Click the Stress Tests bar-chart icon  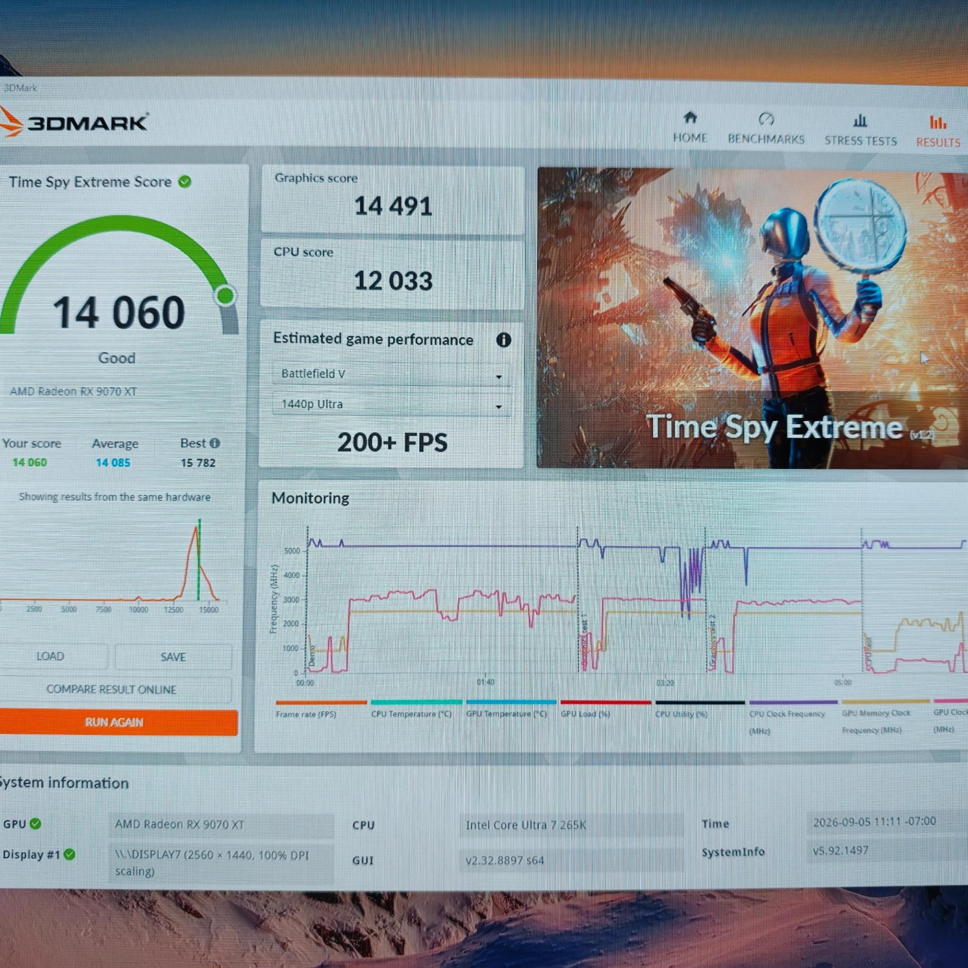(860, 121)
